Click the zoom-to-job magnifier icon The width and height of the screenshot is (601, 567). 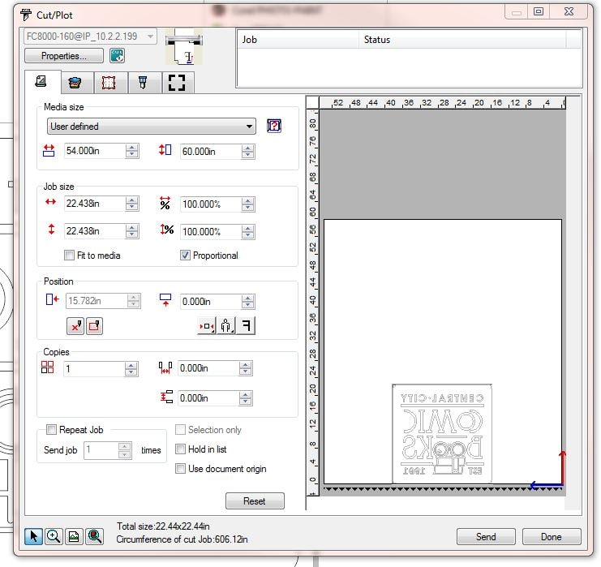tap(95, 536)
